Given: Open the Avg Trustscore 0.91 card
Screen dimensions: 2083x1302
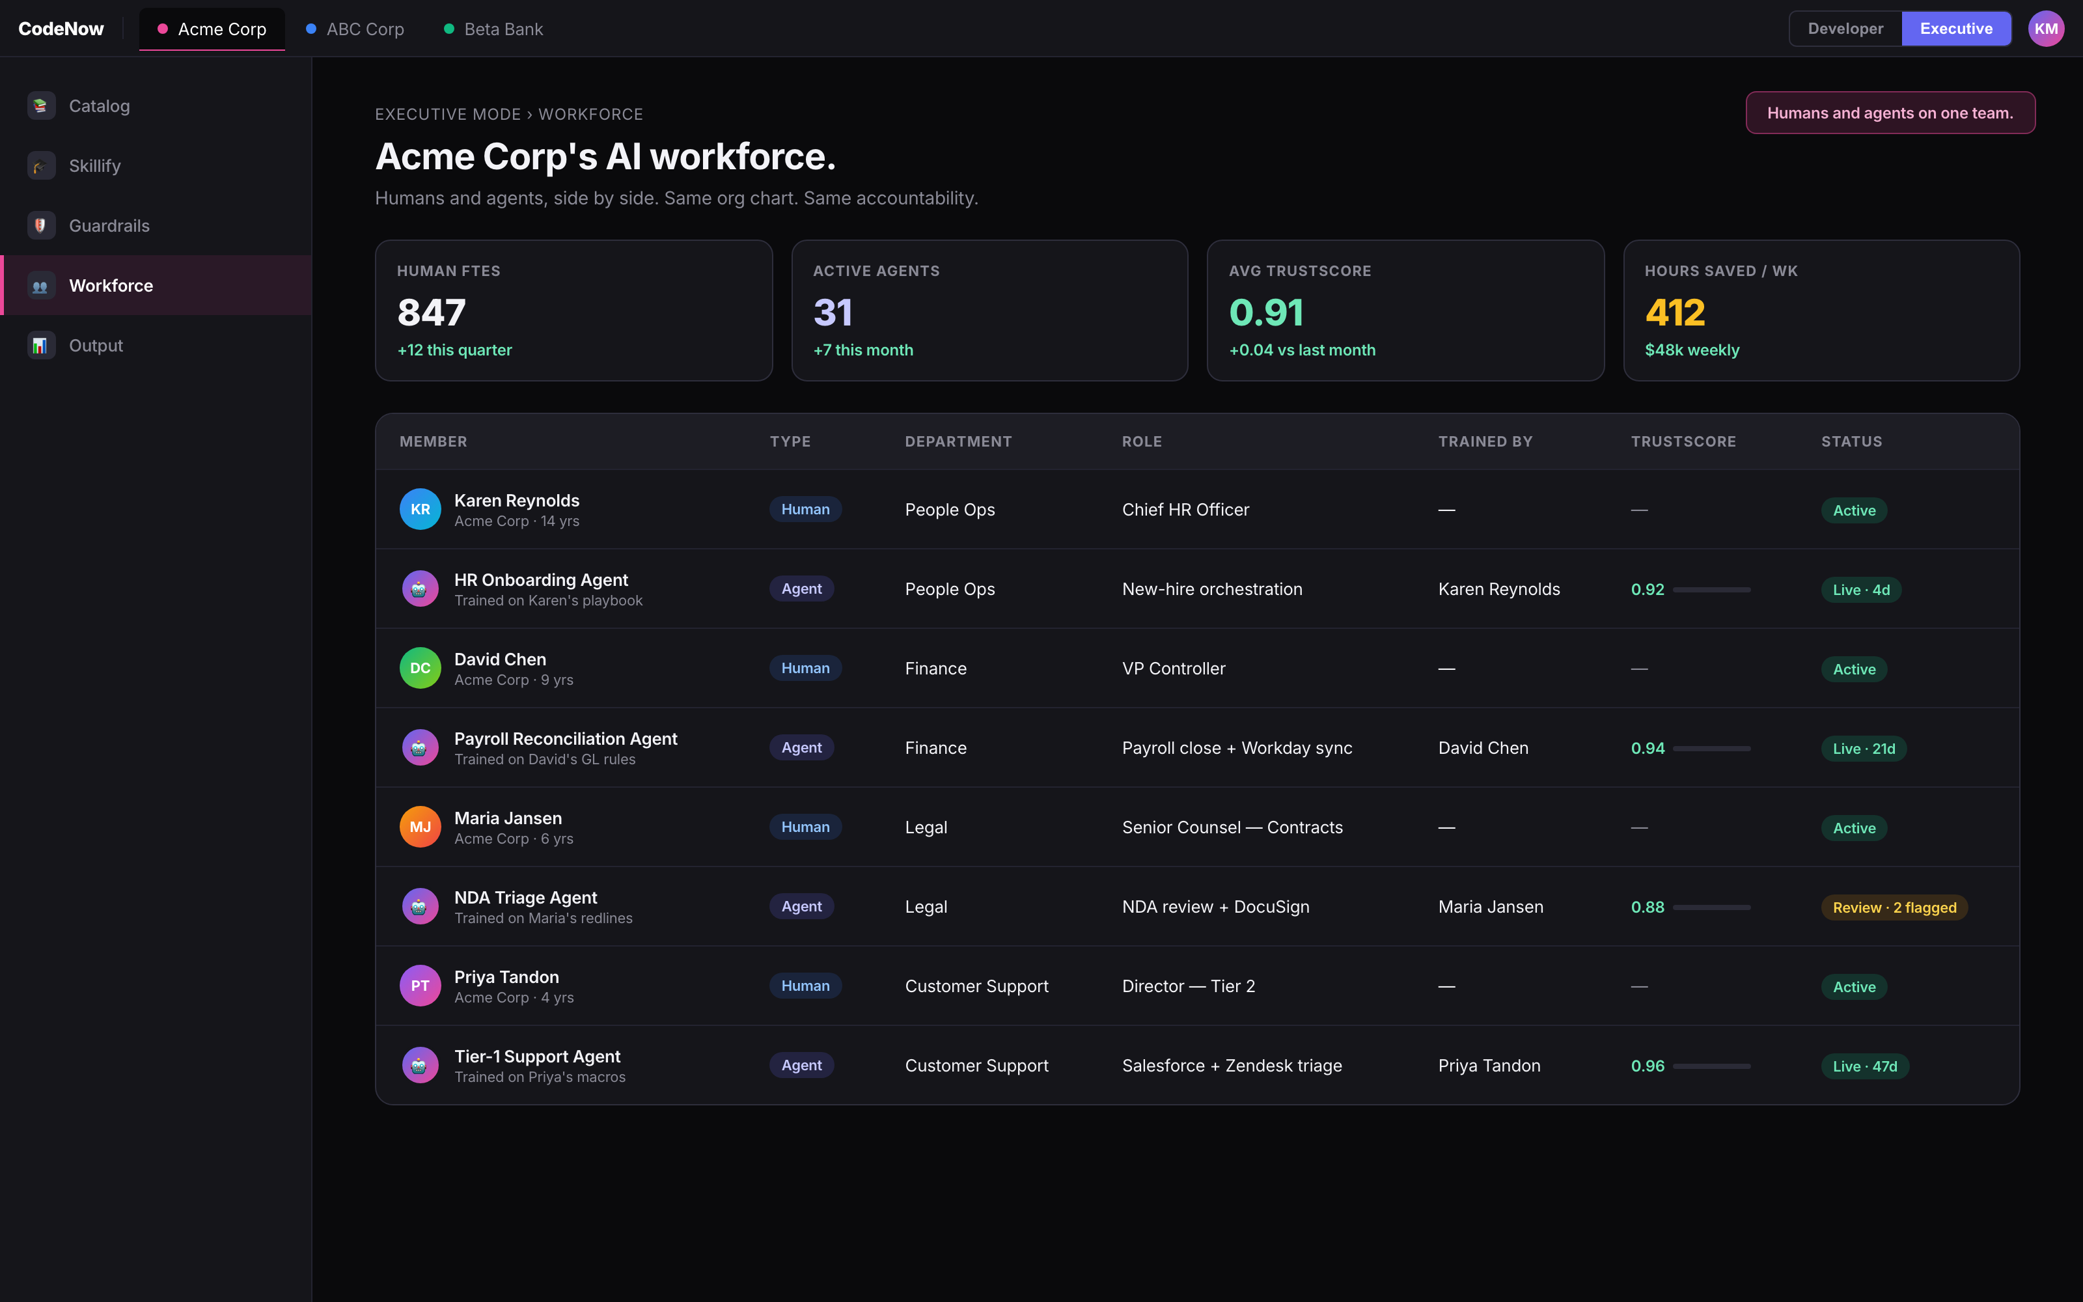Looking at the screenshot, I should click(x=1405, y=310).
